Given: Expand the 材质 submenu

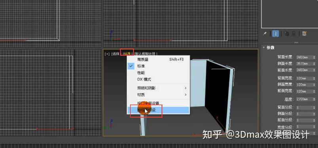Looking at the screenshot, I should [158, 95].
